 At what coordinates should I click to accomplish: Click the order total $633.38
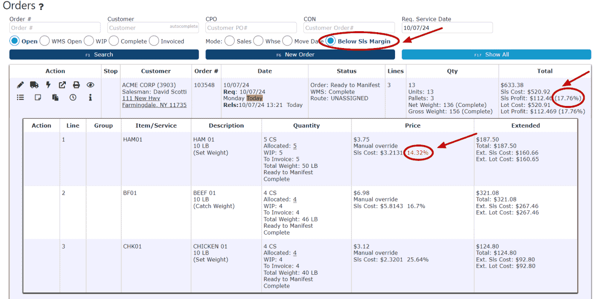512,85
